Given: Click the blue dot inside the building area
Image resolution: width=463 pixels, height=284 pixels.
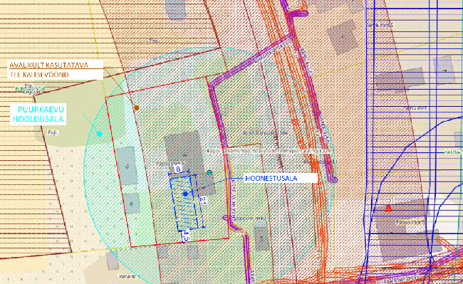Looking at the screenshot, I should click(x=185, y=194).
